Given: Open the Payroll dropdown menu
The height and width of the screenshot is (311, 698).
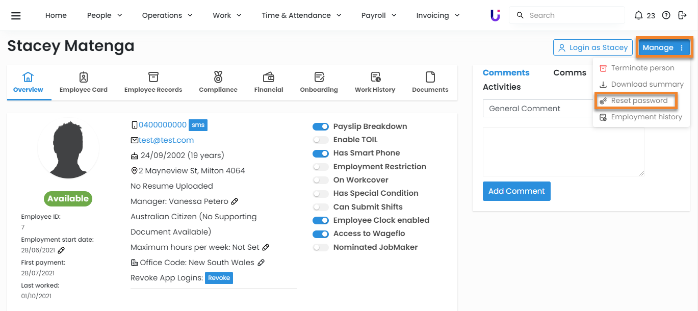Looking at the screenshot, I should (379, 15).
